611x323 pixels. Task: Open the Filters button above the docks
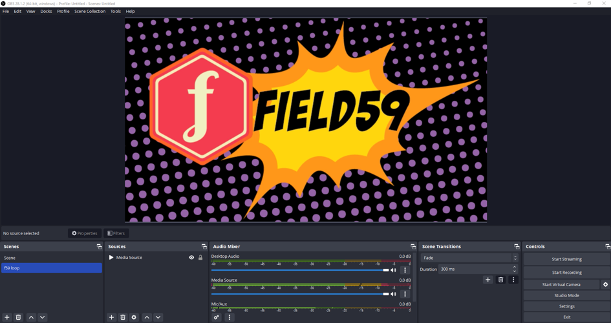point(116,233)
